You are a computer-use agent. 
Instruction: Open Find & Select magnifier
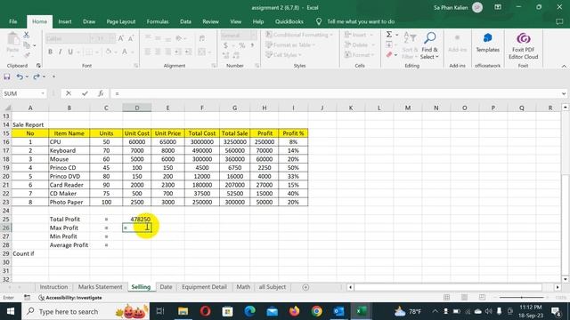pyautogui.click(x=429, y=37)
